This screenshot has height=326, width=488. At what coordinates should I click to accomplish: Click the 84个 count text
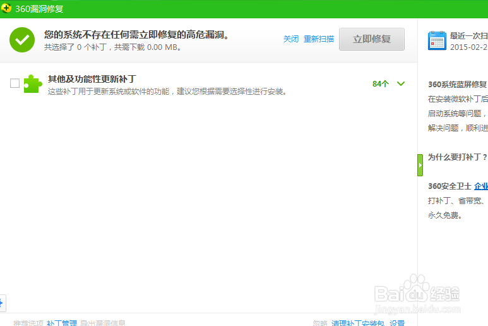click(x=381, y=84)
